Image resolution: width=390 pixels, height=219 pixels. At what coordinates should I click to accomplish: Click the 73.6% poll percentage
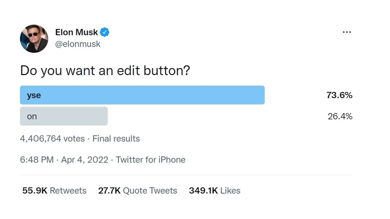click(339, 95)
